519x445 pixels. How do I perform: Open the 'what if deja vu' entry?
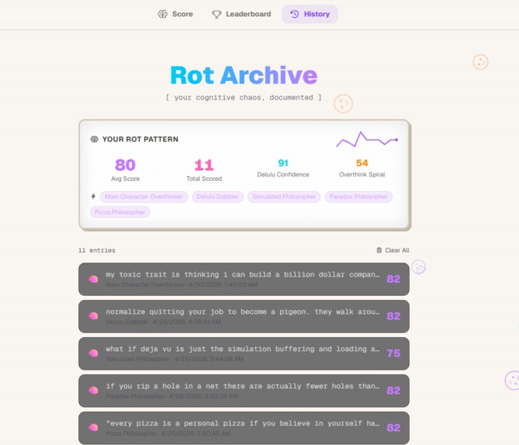tap(244, 353)
